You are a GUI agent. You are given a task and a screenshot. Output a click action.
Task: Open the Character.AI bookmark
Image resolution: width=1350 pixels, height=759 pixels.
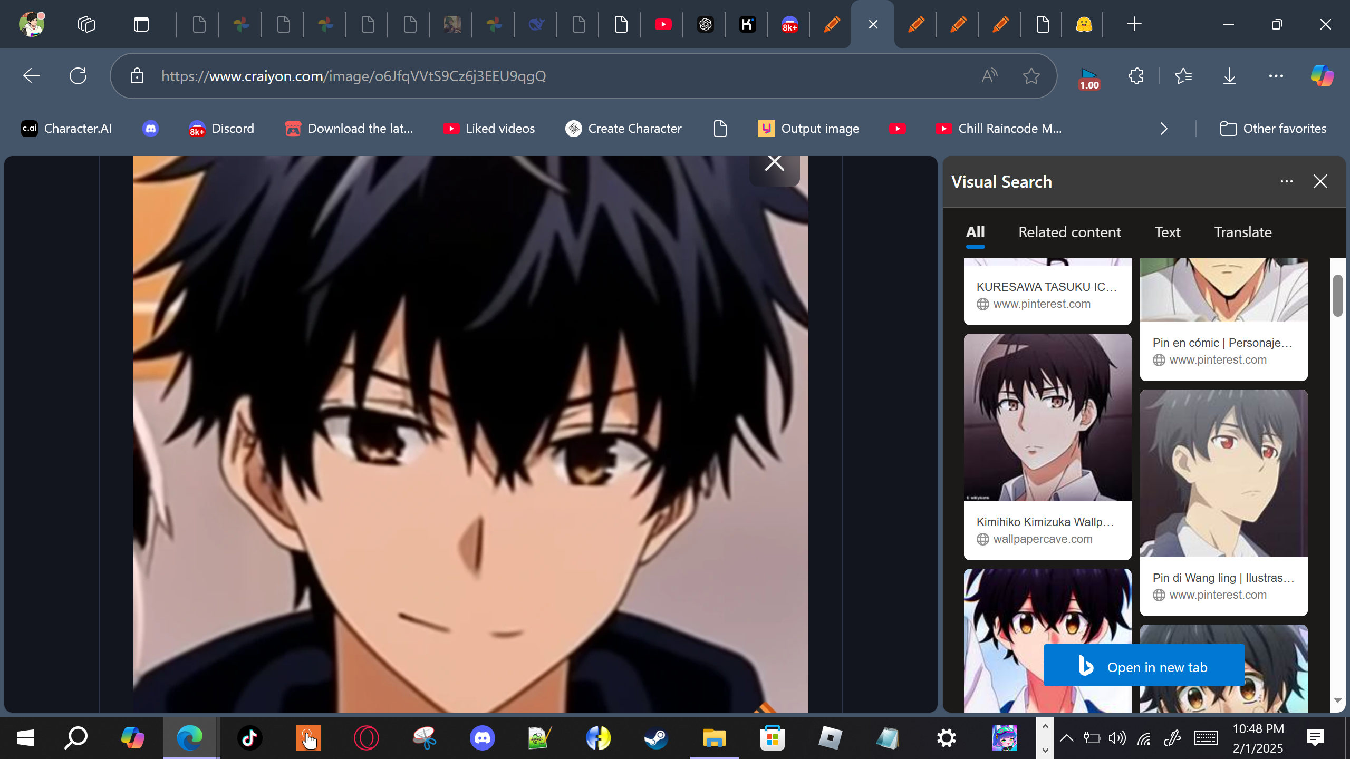[66, 129]
